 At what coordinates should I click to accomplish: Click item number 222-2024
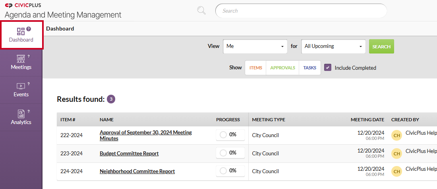pyautogui.click(x=72, y=136)
